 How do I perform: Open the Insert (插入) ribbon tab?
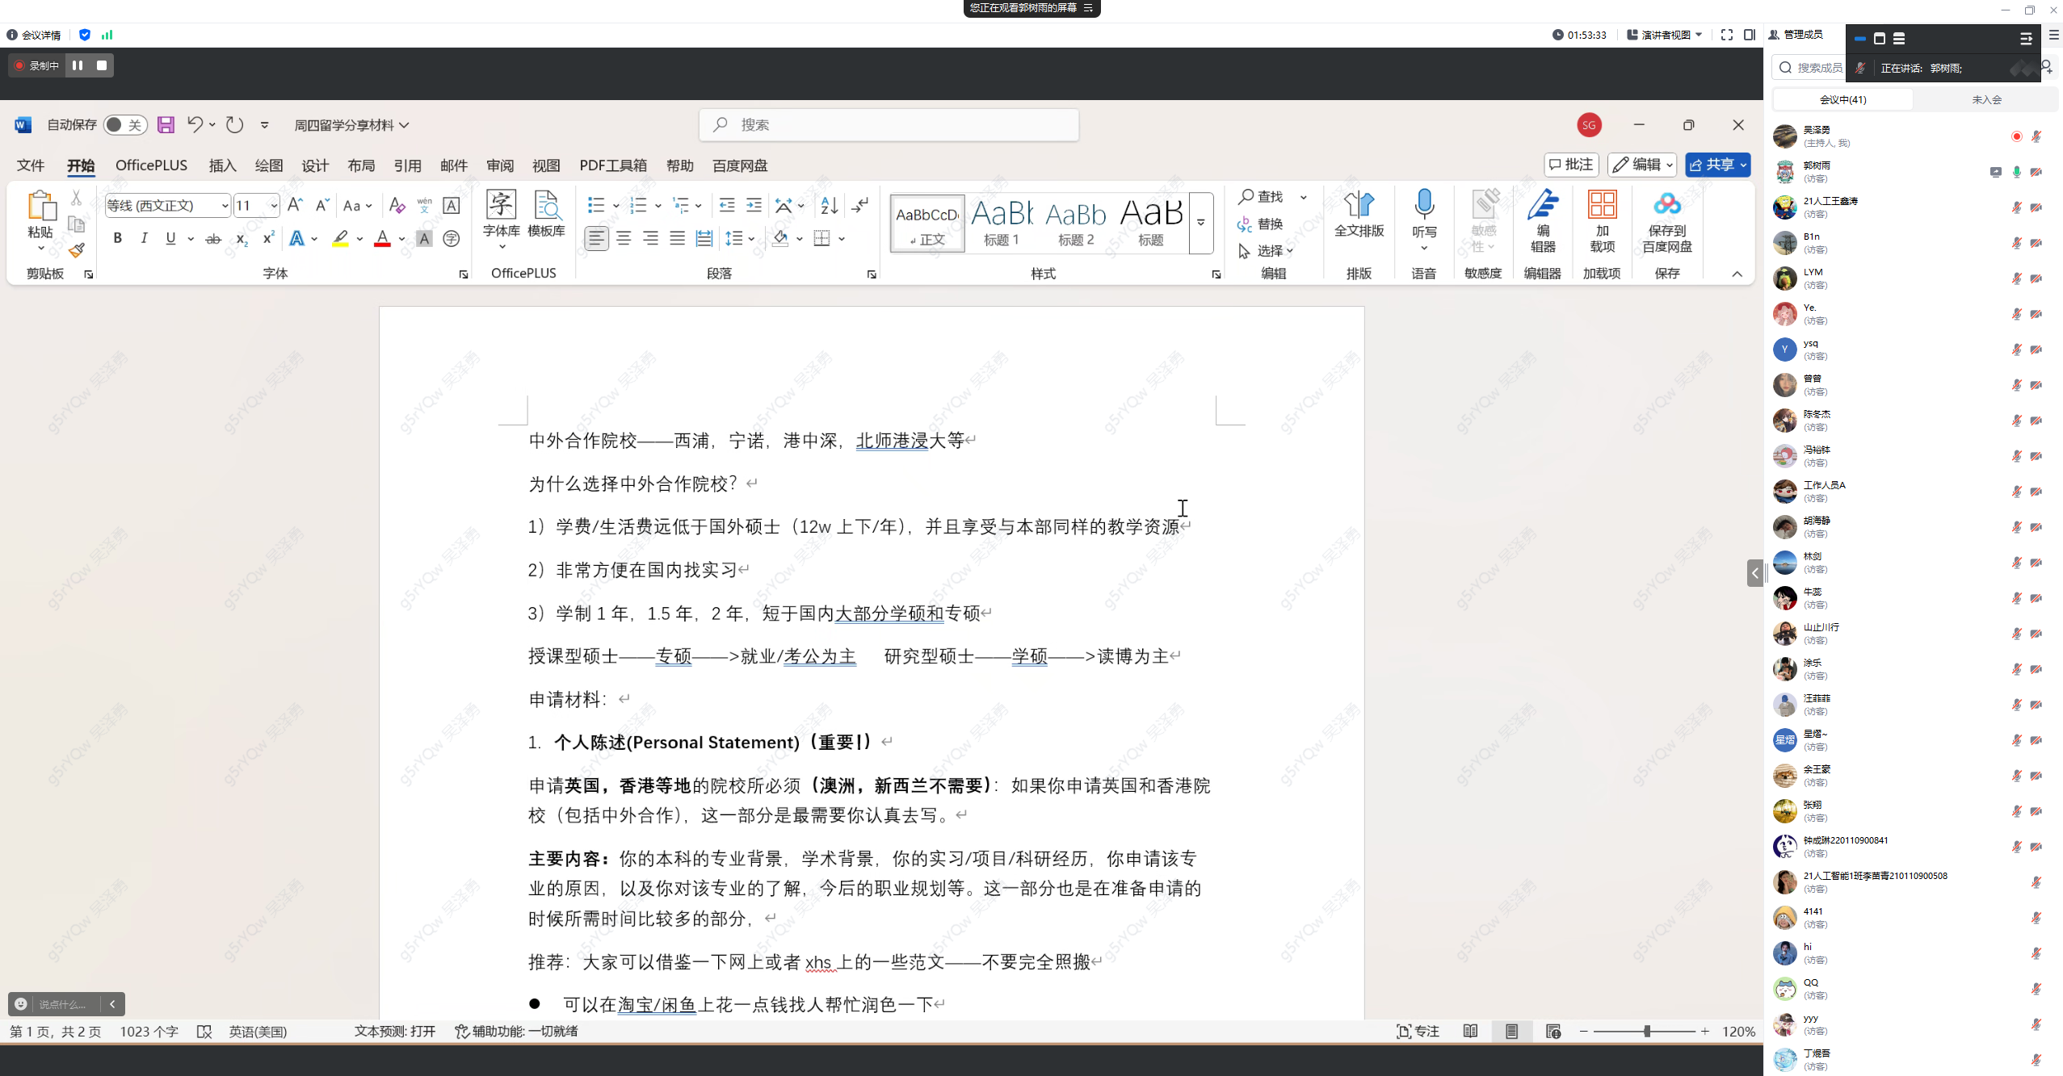(x=222, y=165)
